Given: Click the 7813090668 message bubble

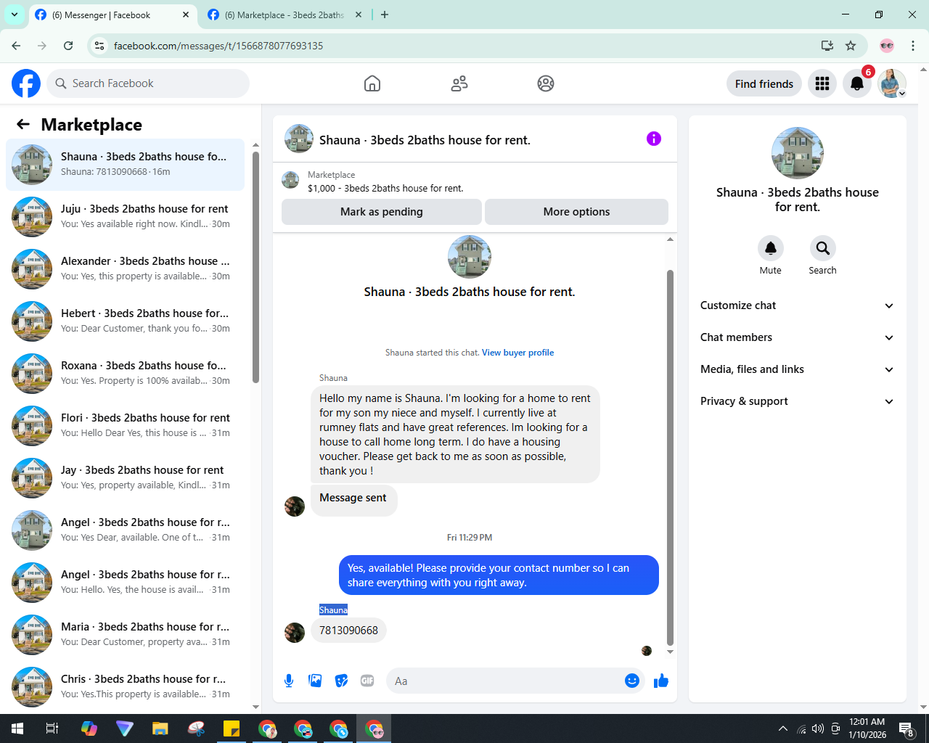Looking at the screenshot, I should [x=348, y=631].
